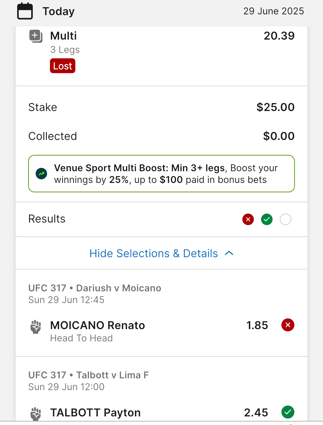Tap the Multi bet type icon
Image resolution: width=323 pixels, height=425 pixels.
coord(36,36)
